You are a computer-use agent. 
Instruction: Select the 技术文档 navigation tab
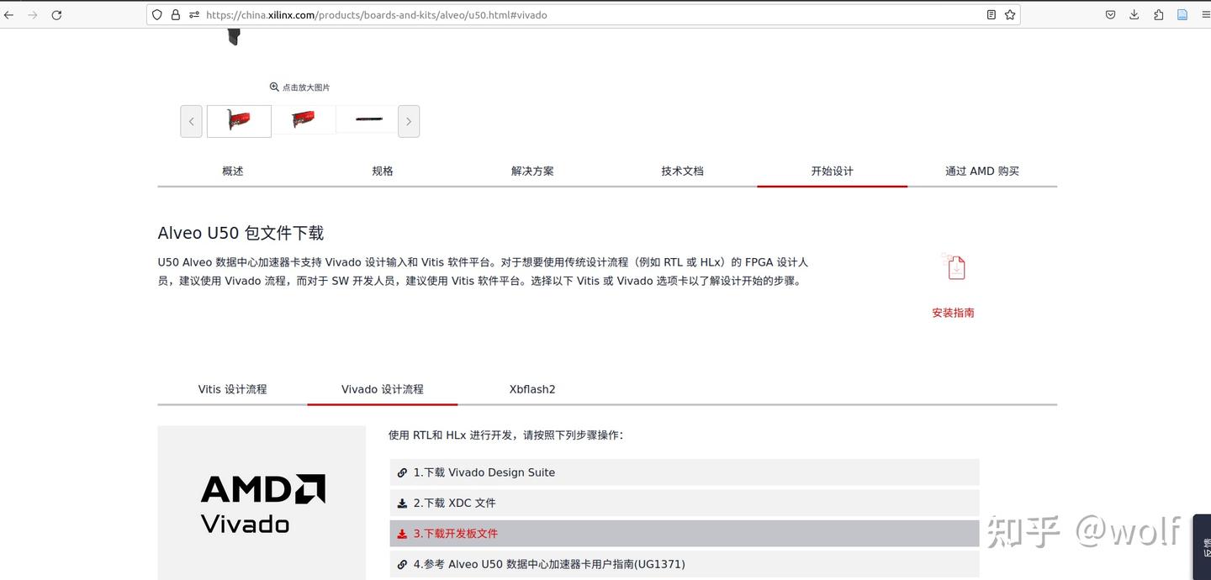[x=682, y=171]
